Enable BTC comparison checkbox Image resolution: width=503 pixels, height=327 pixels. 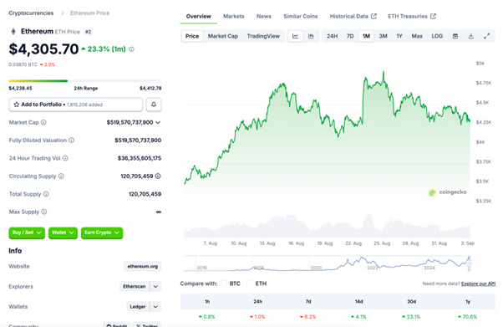[224, 284]
